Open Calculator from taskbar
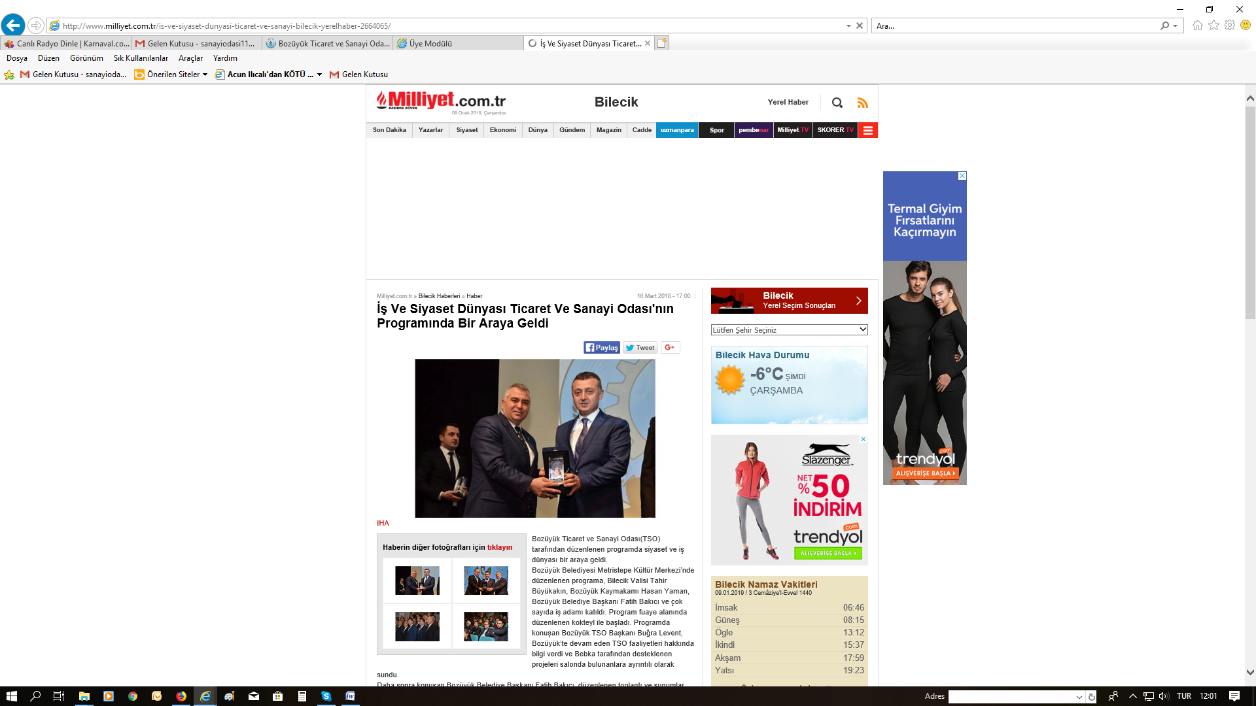The height and width of the screenshot is (706, 1256). pos(302,696)
